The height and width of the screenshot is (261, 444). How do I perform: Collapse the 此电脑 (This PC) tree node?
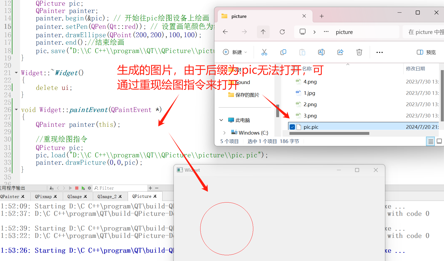pyautogui.click(x=221, y=120)
